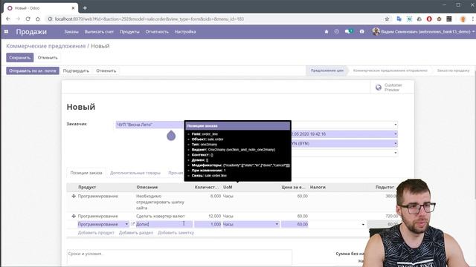Click drag handle of the 12,000 hours row

coord(74,216)
